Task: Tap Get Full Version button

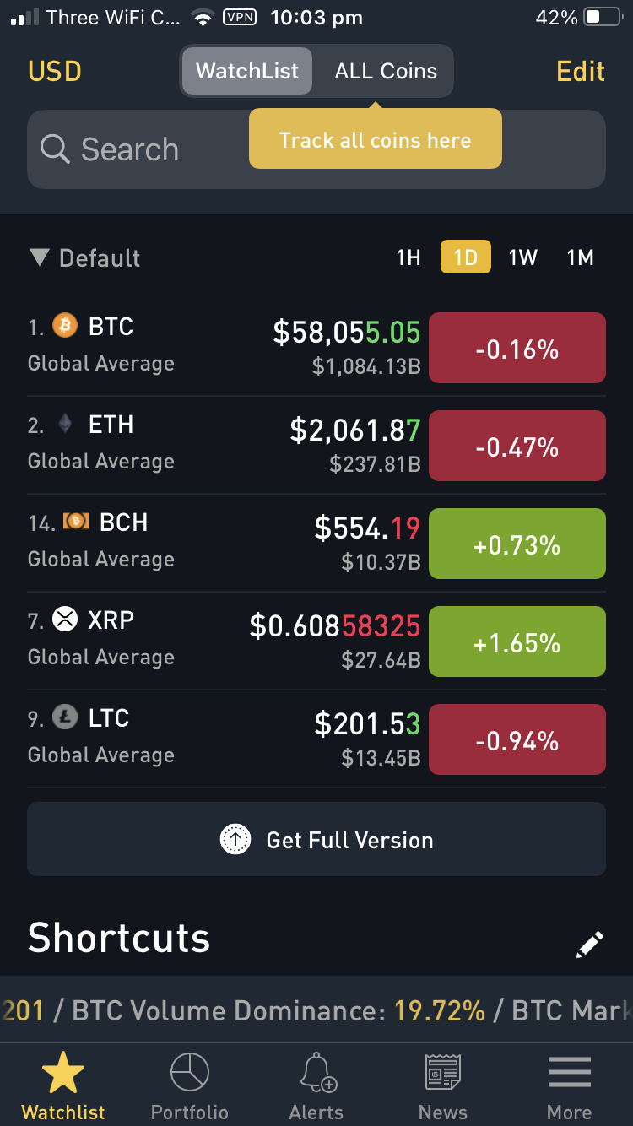Action: [316, 839]
